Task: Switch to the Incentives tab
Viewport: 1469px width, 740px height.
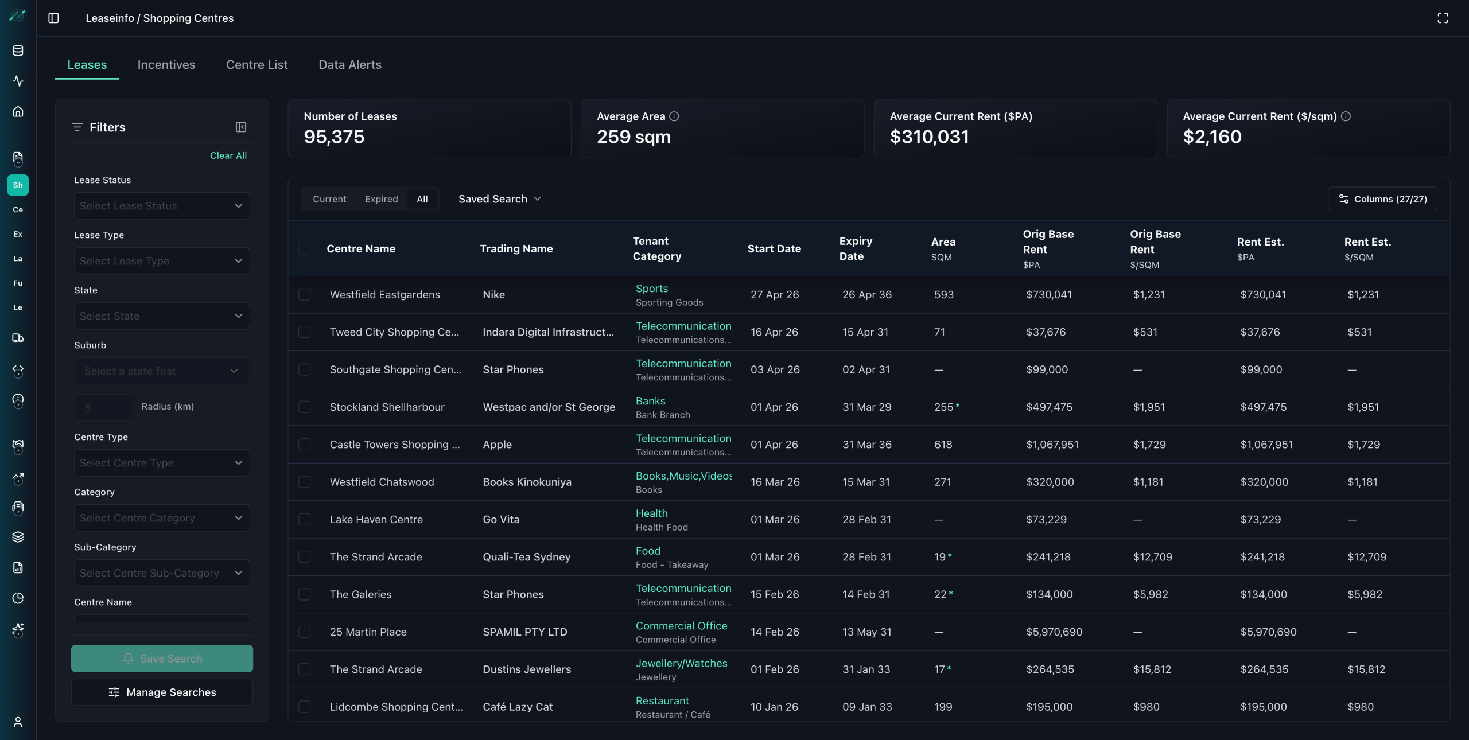Action: pos(166,65)
